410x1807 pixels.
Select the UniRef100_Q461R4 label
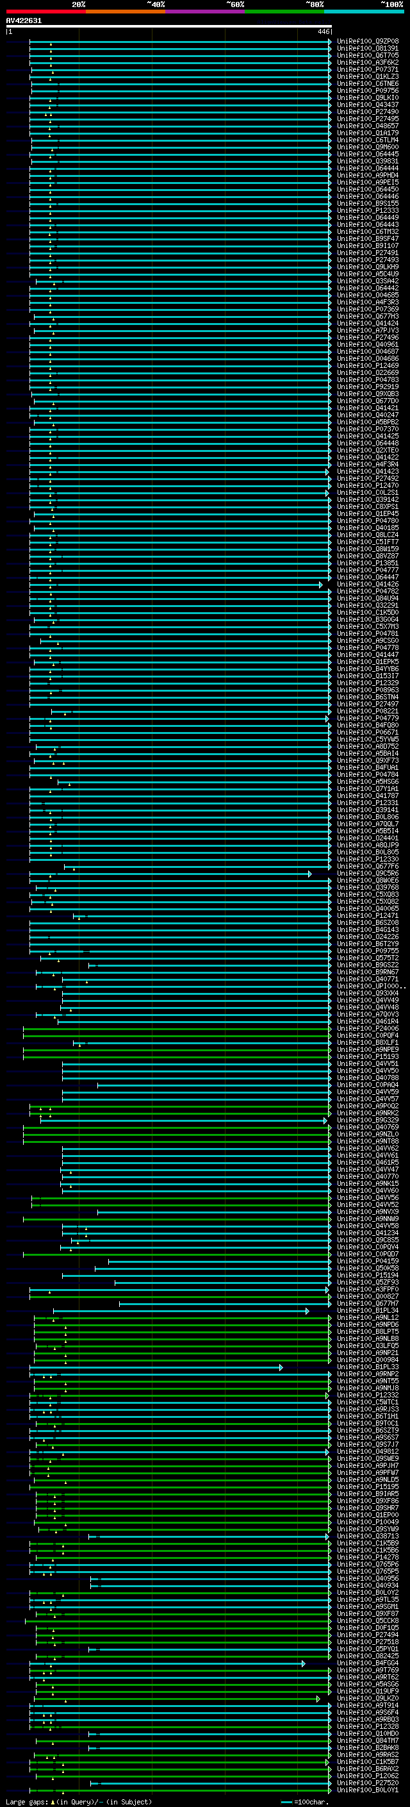[x=367, y=1021]
